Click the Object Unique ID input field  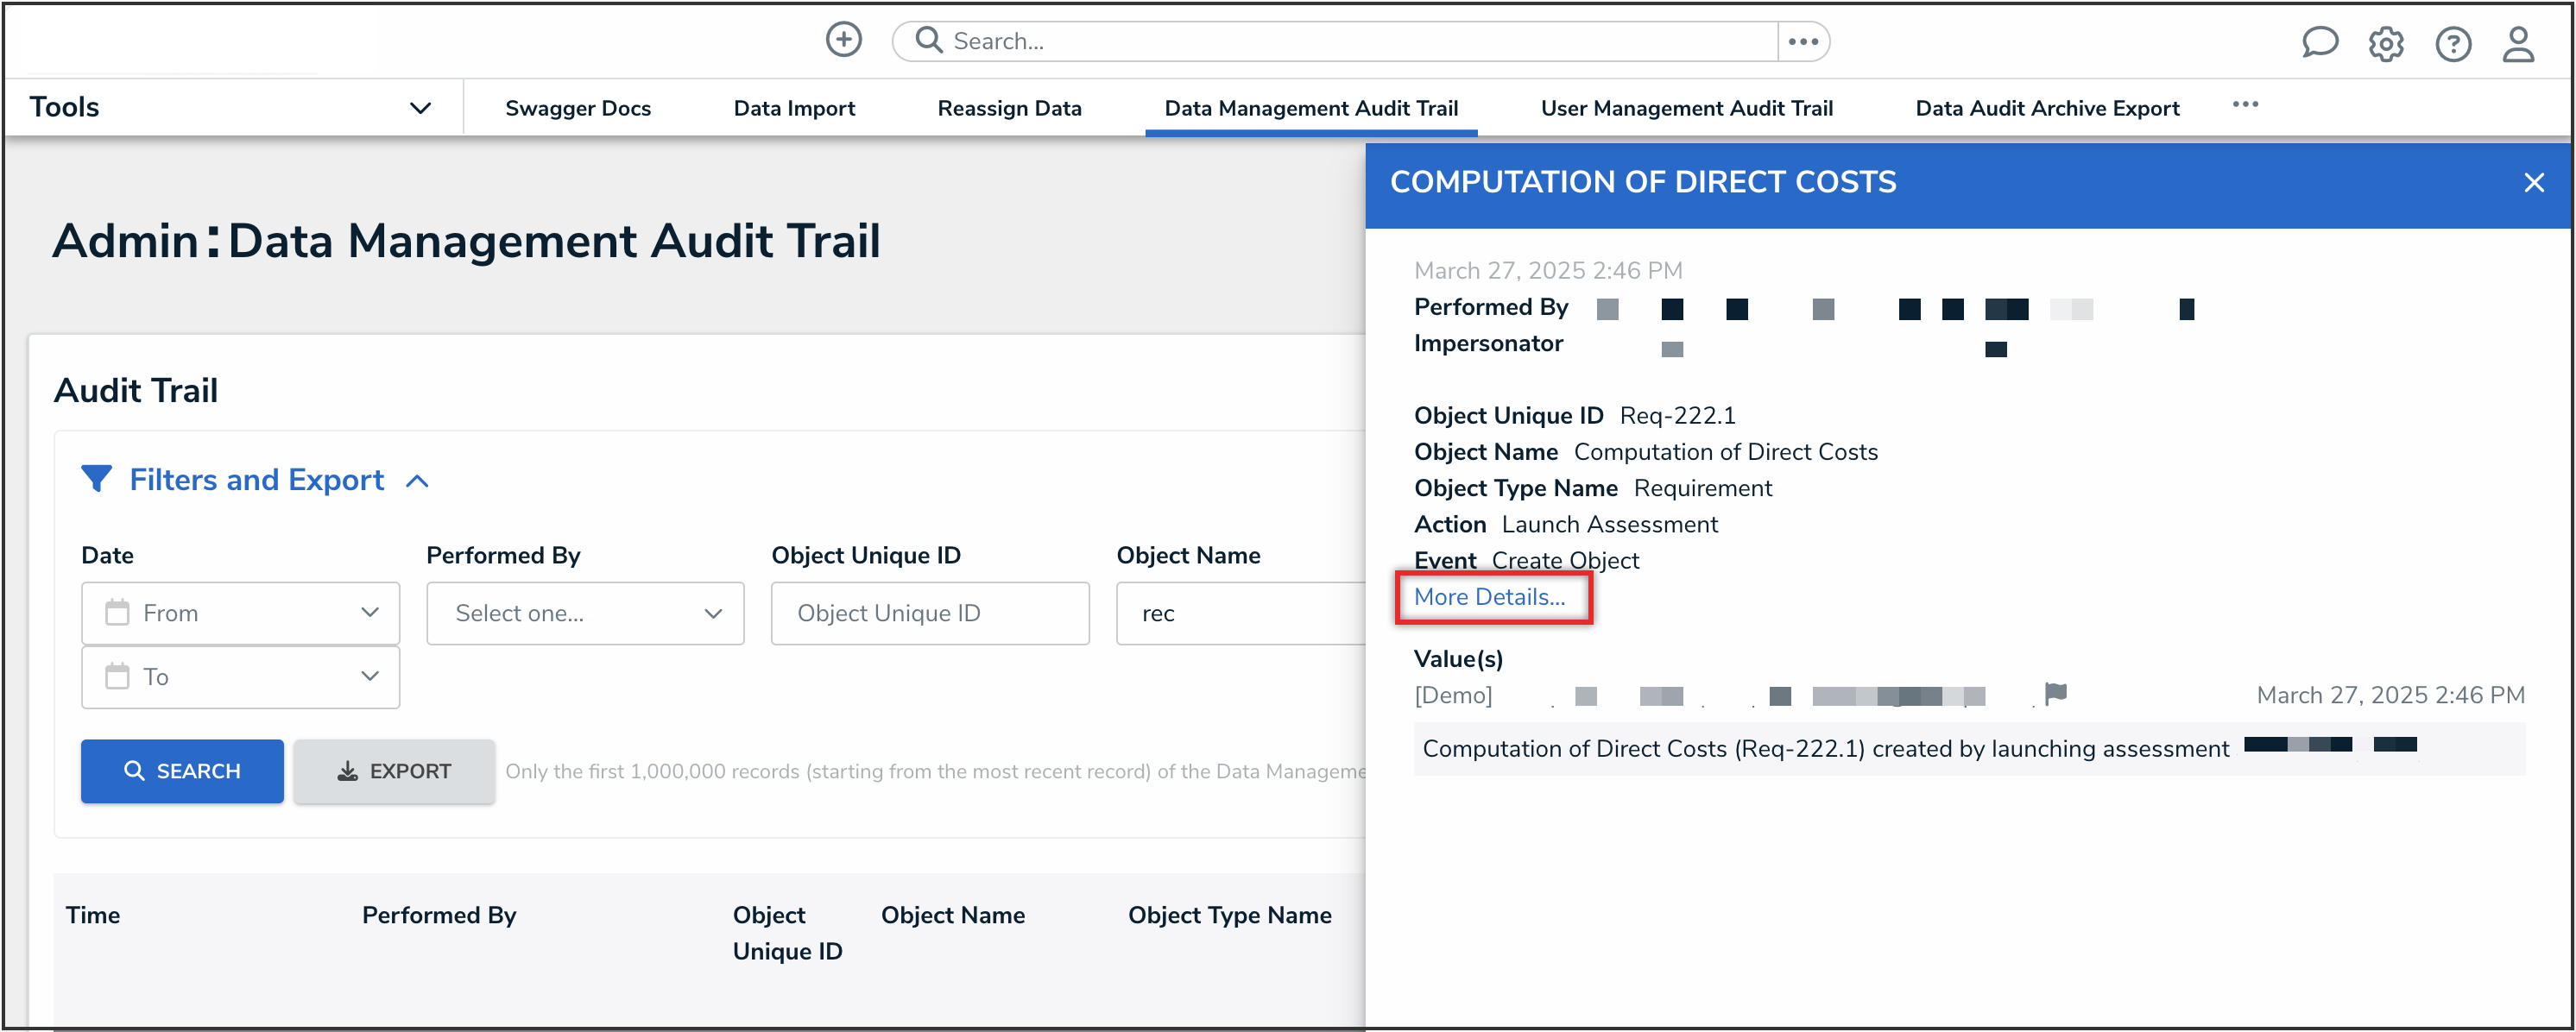(x=929, y=613)
